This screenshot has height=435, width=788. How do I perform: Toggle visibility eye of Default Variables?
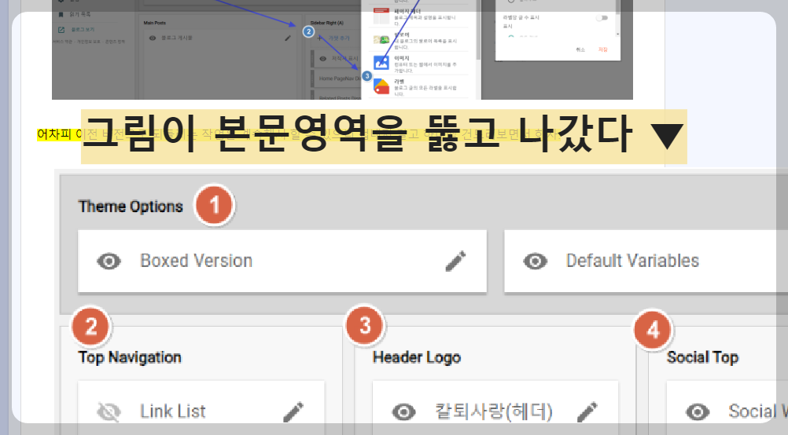[x=536, y=261]
